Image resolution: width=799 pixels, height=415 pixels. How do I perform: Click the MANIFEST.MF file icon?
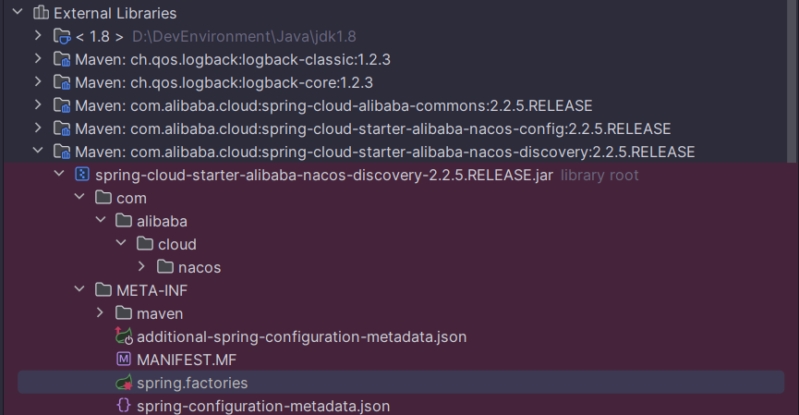point(124,360)
